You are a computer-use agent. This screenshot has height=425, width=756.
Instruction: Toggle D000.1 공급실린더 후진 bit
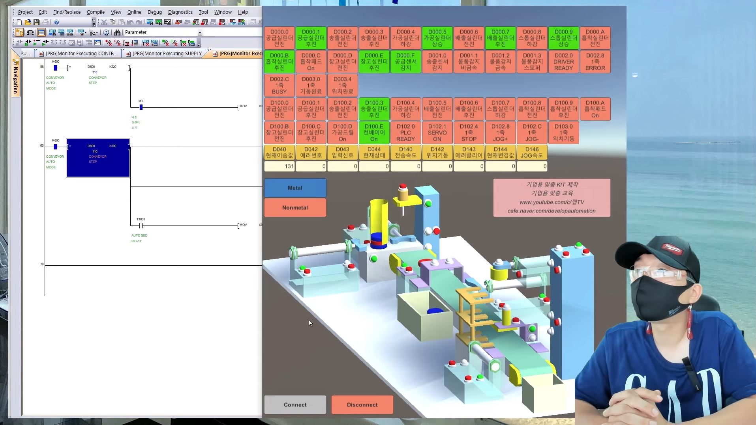[311, 38]
